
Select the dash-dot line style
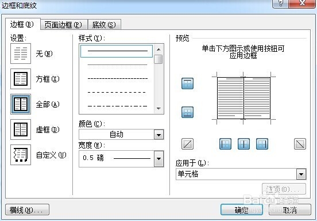(117, 106)
